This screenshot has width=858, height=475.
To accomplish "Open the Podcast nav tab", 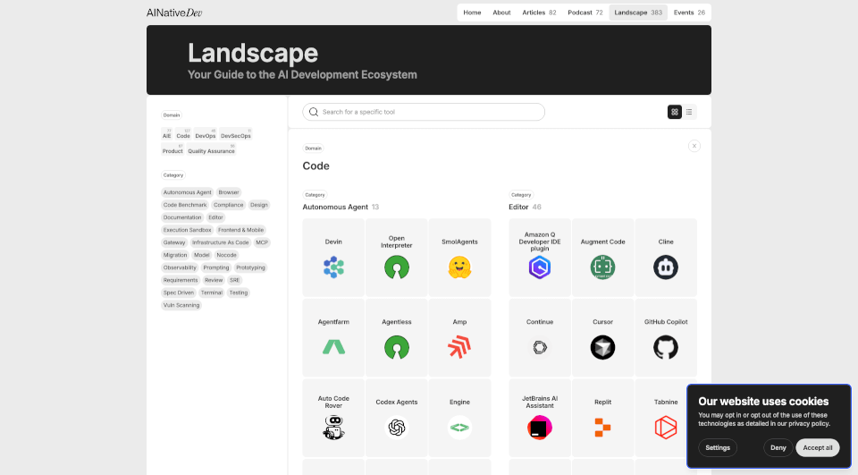I will click(x=585, y=13).
